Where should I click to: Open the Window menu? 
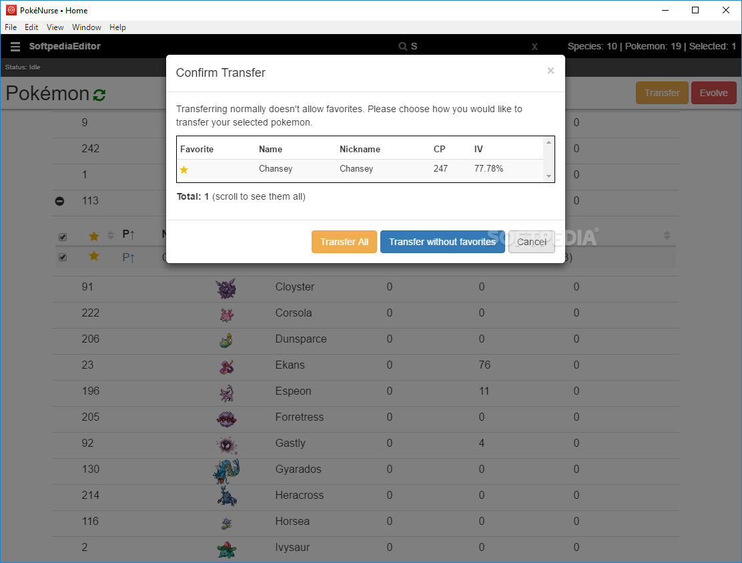point(87,27)
